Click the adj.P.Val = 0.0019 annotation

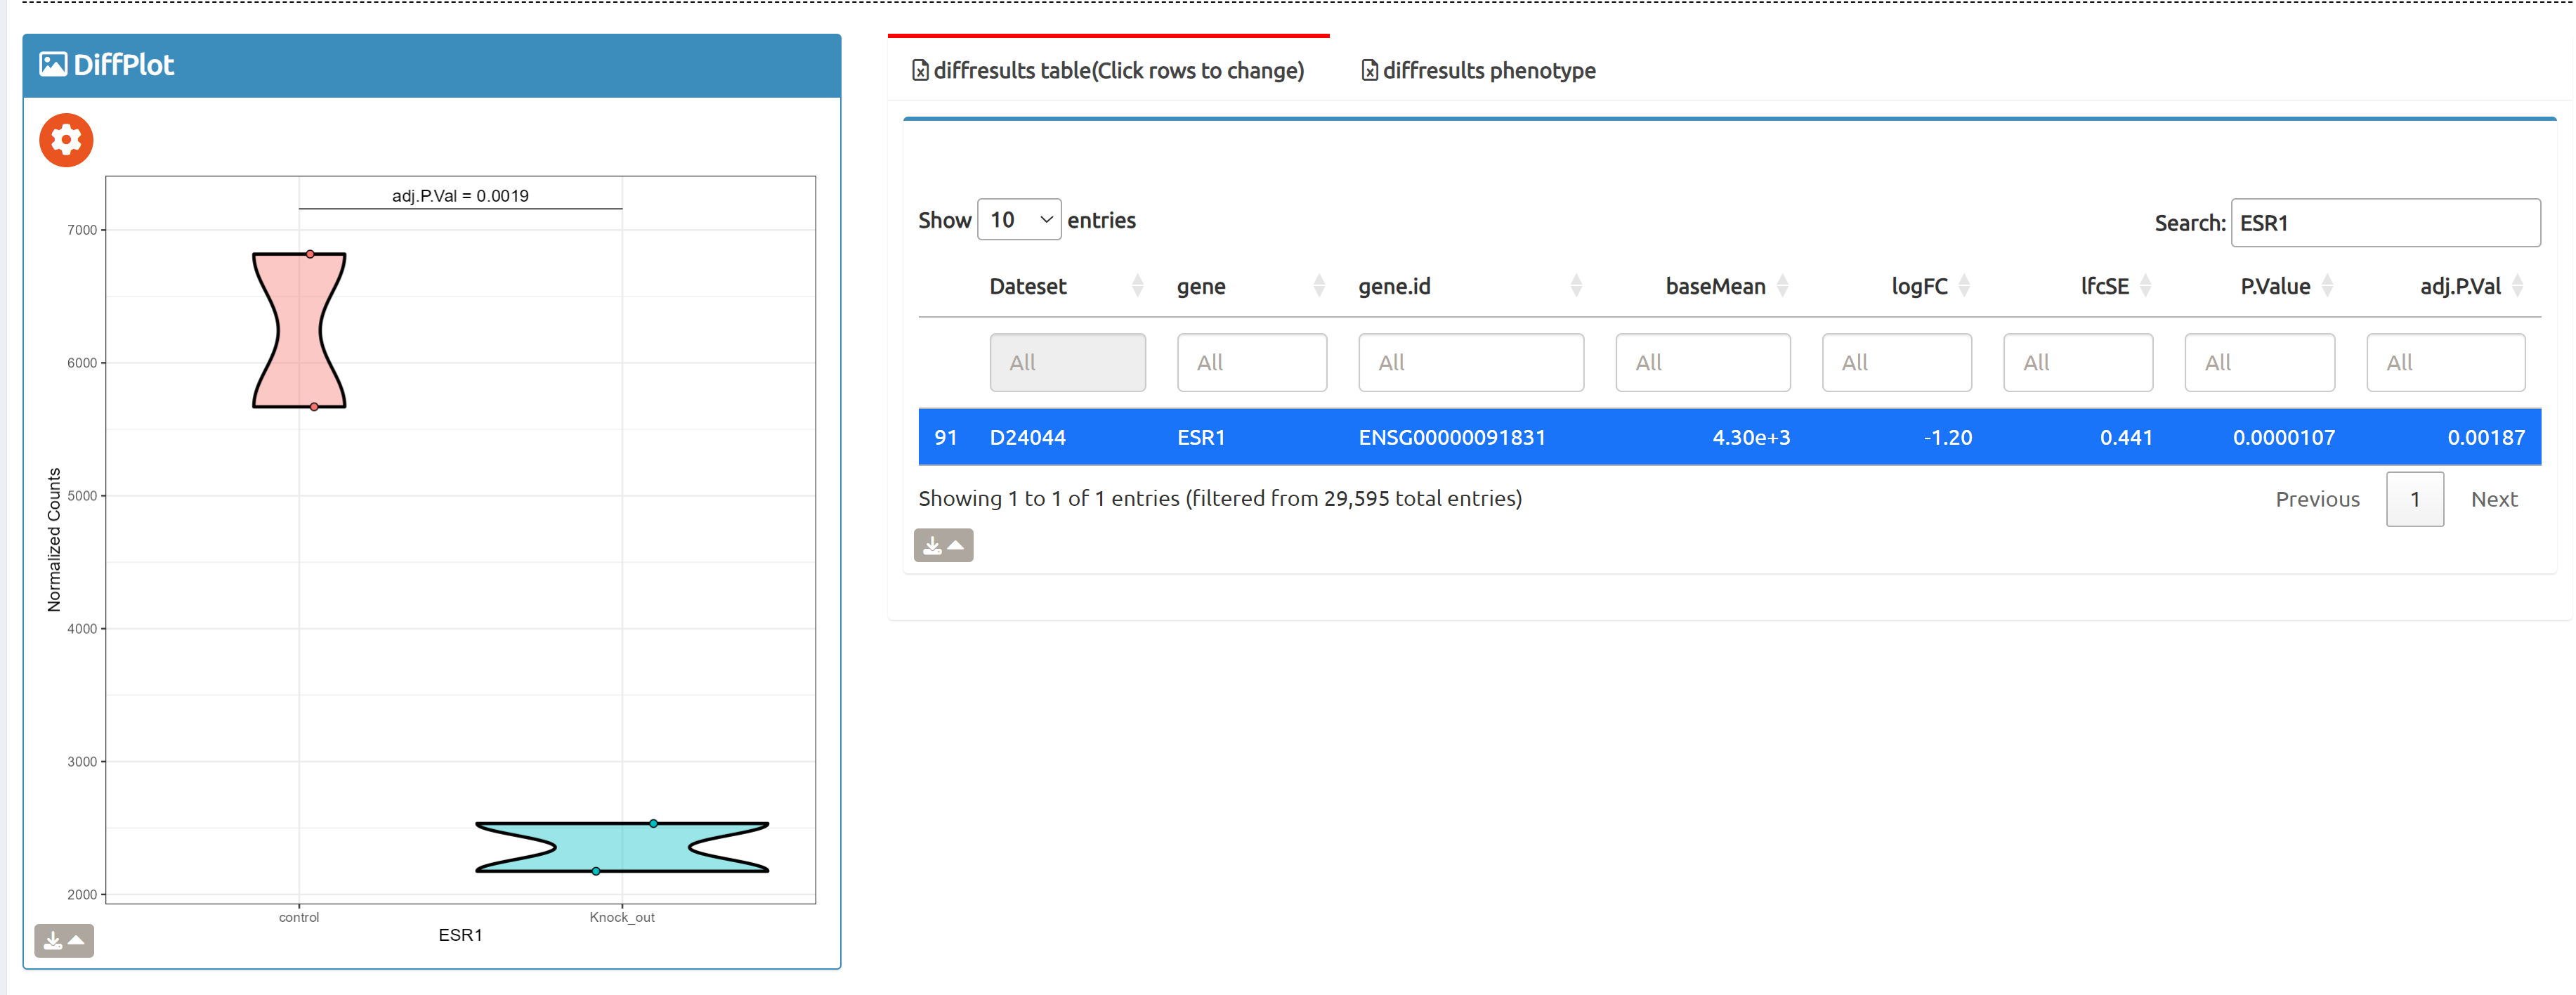point(460,196)
